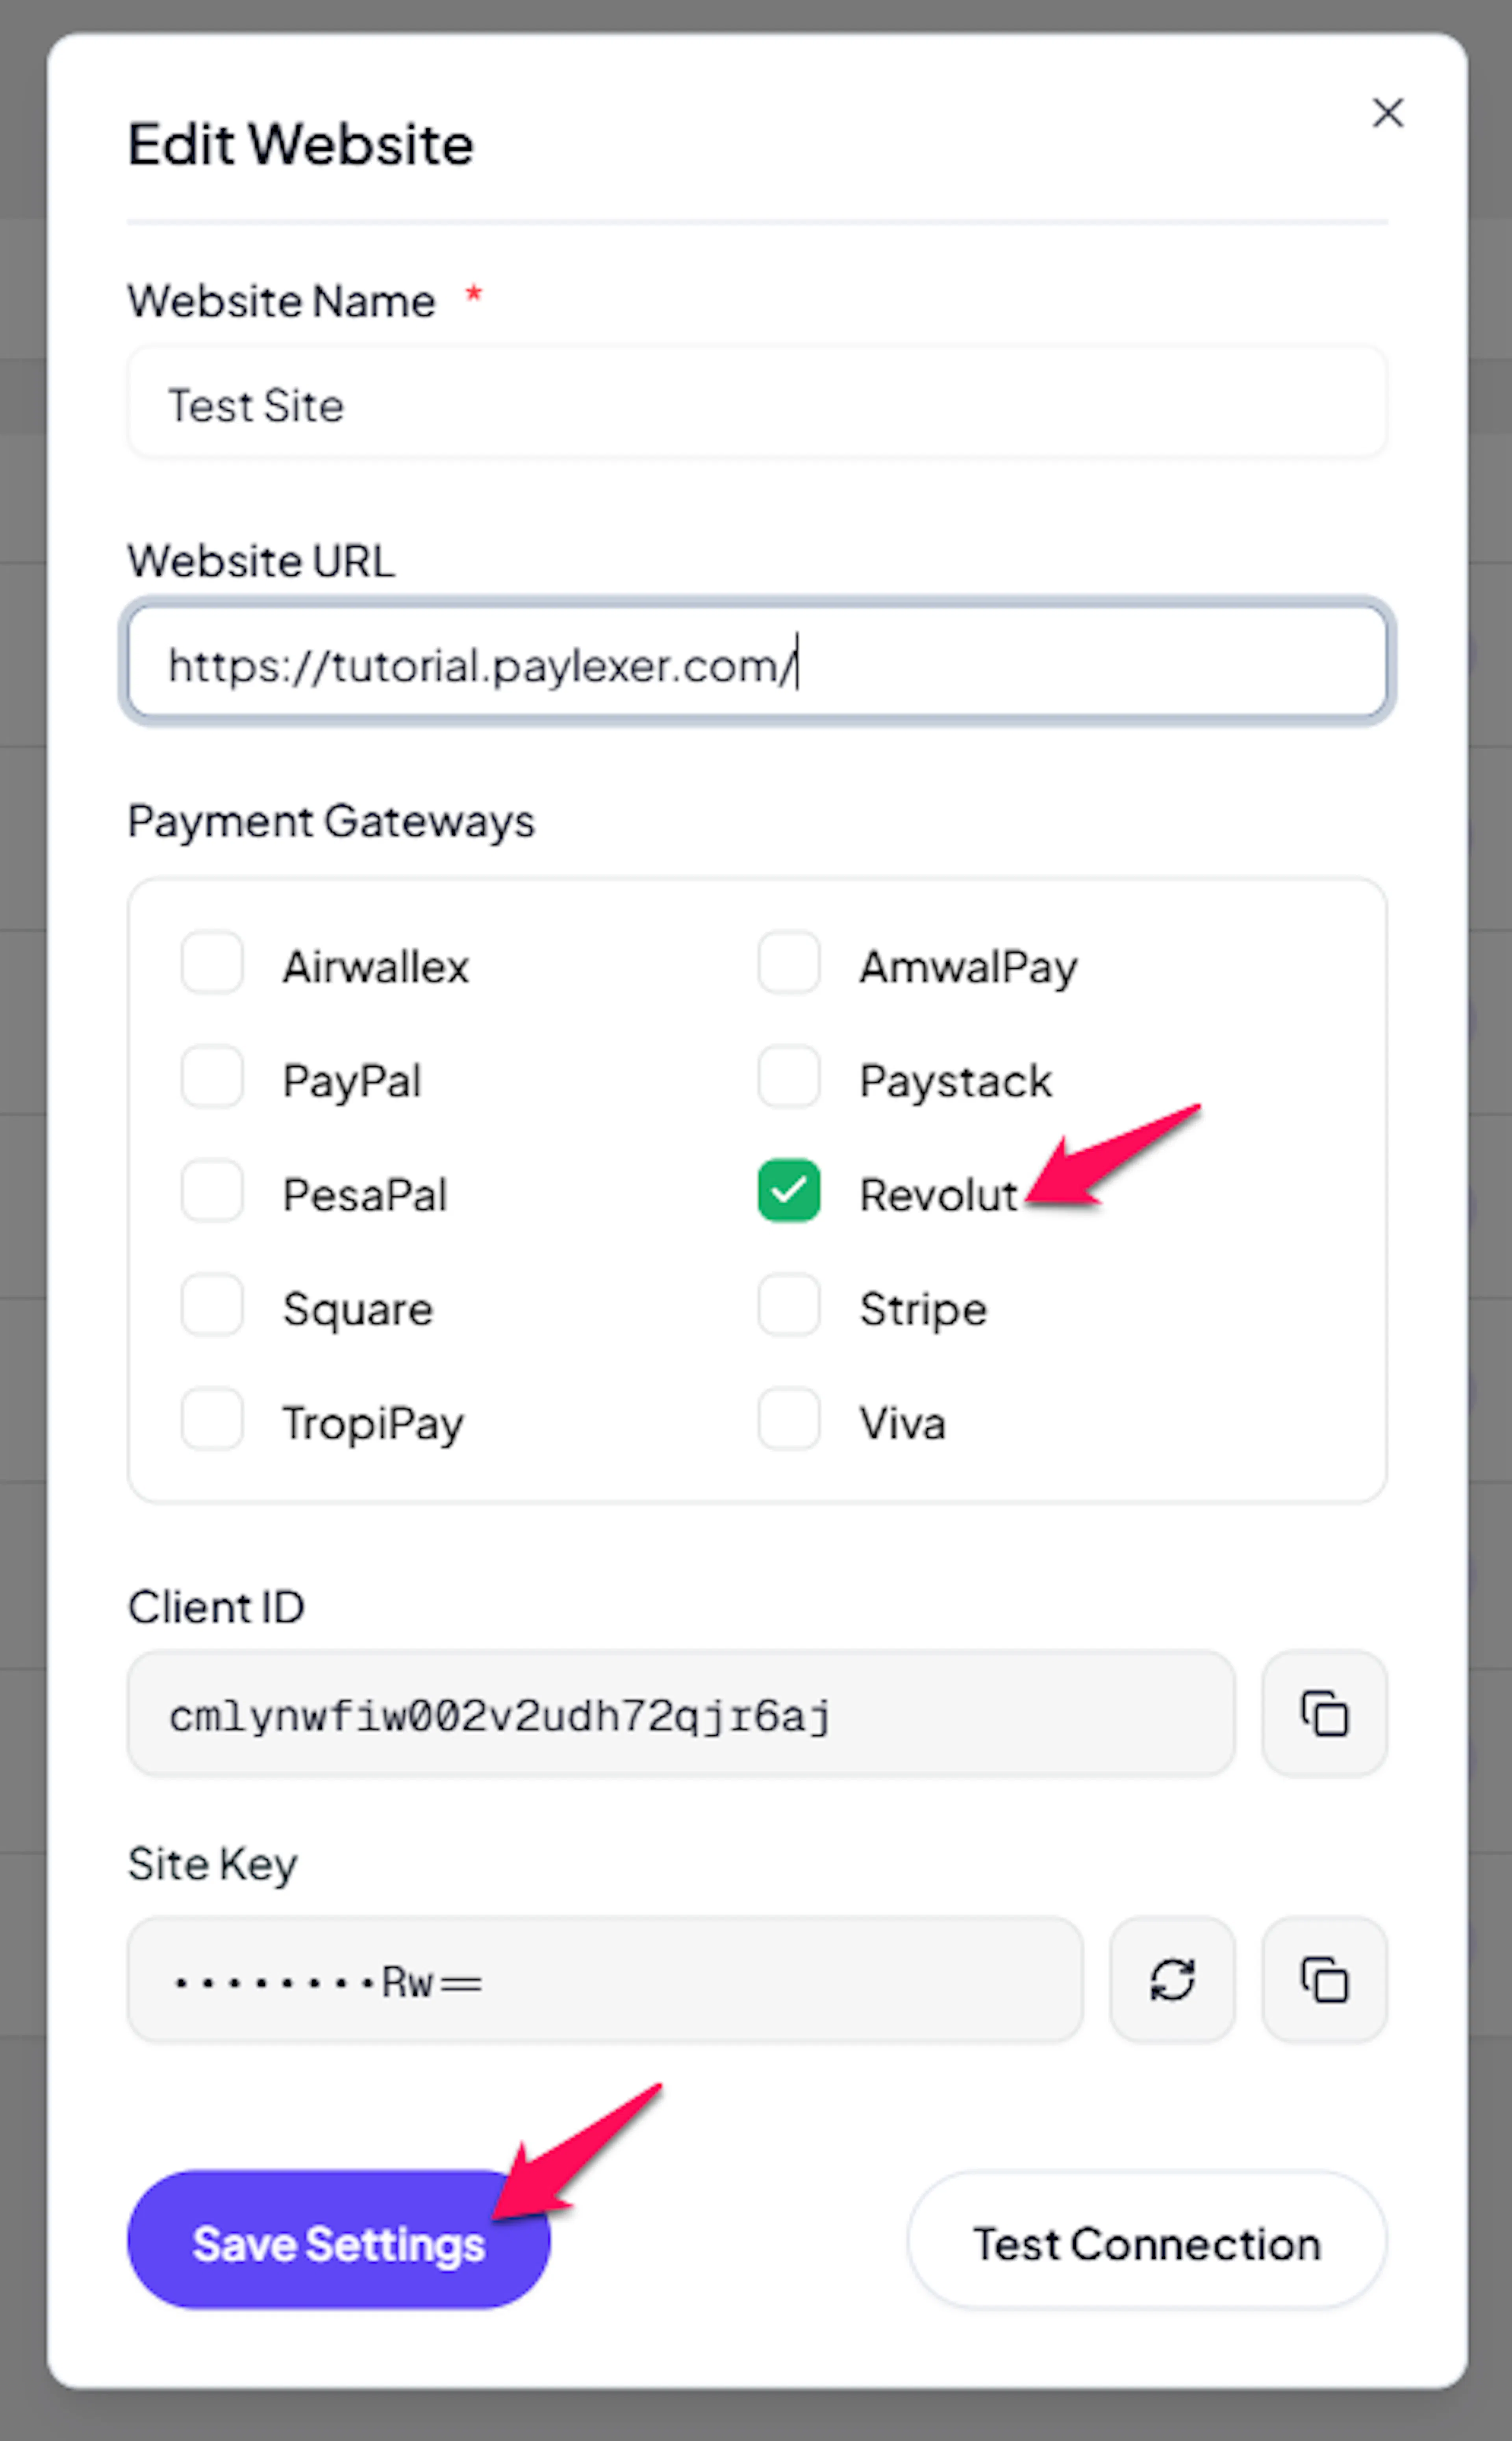1512x2441 pixels.
Task: Select the PesaPal gateway checkbox
Action: (x=212, y=1191)
